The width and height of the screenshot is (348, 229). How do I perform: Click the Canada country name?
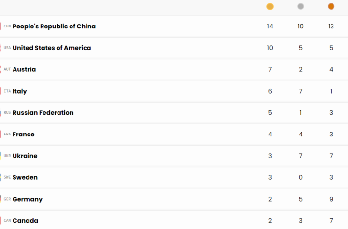pos(25,221)
